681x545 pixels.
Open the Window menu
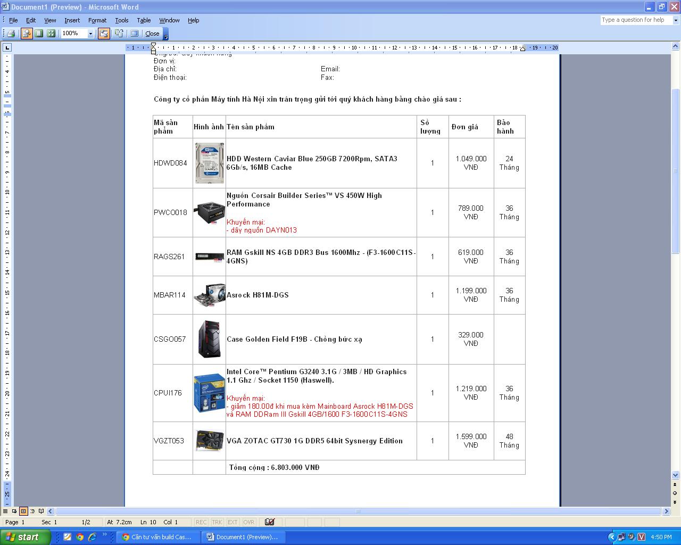tap(169, 20)
